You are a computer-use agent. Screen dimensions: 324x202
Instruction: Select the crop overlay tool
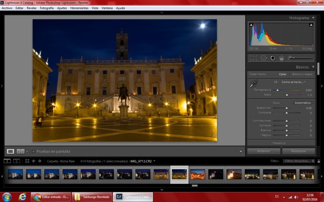coord(254,58)
